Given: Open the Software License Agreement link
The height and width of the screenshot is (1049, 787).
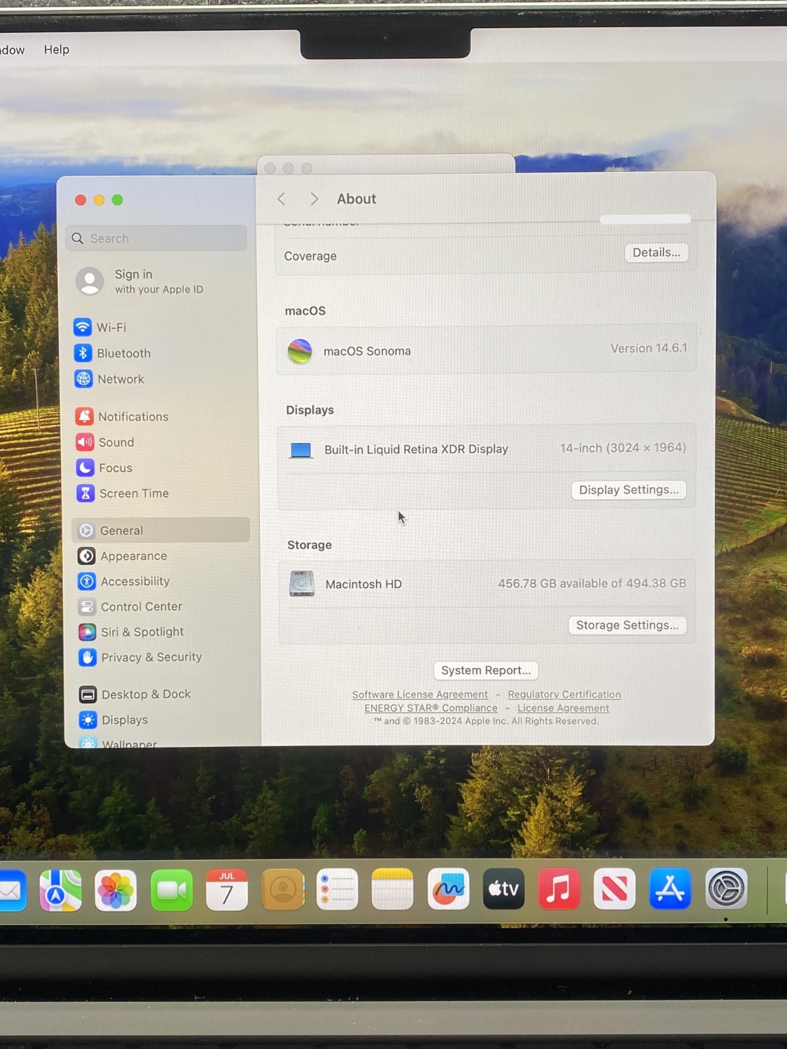Looking at the screenshot, I should click(x=420, y=694).
